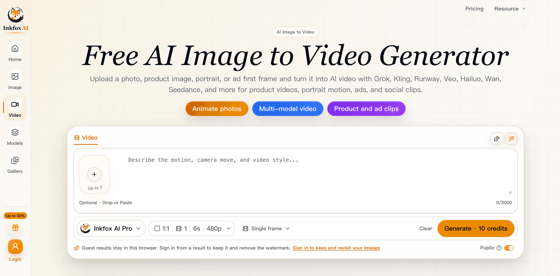Click the Login user avatar icon
560x276 pixels.
coord(15,247)
